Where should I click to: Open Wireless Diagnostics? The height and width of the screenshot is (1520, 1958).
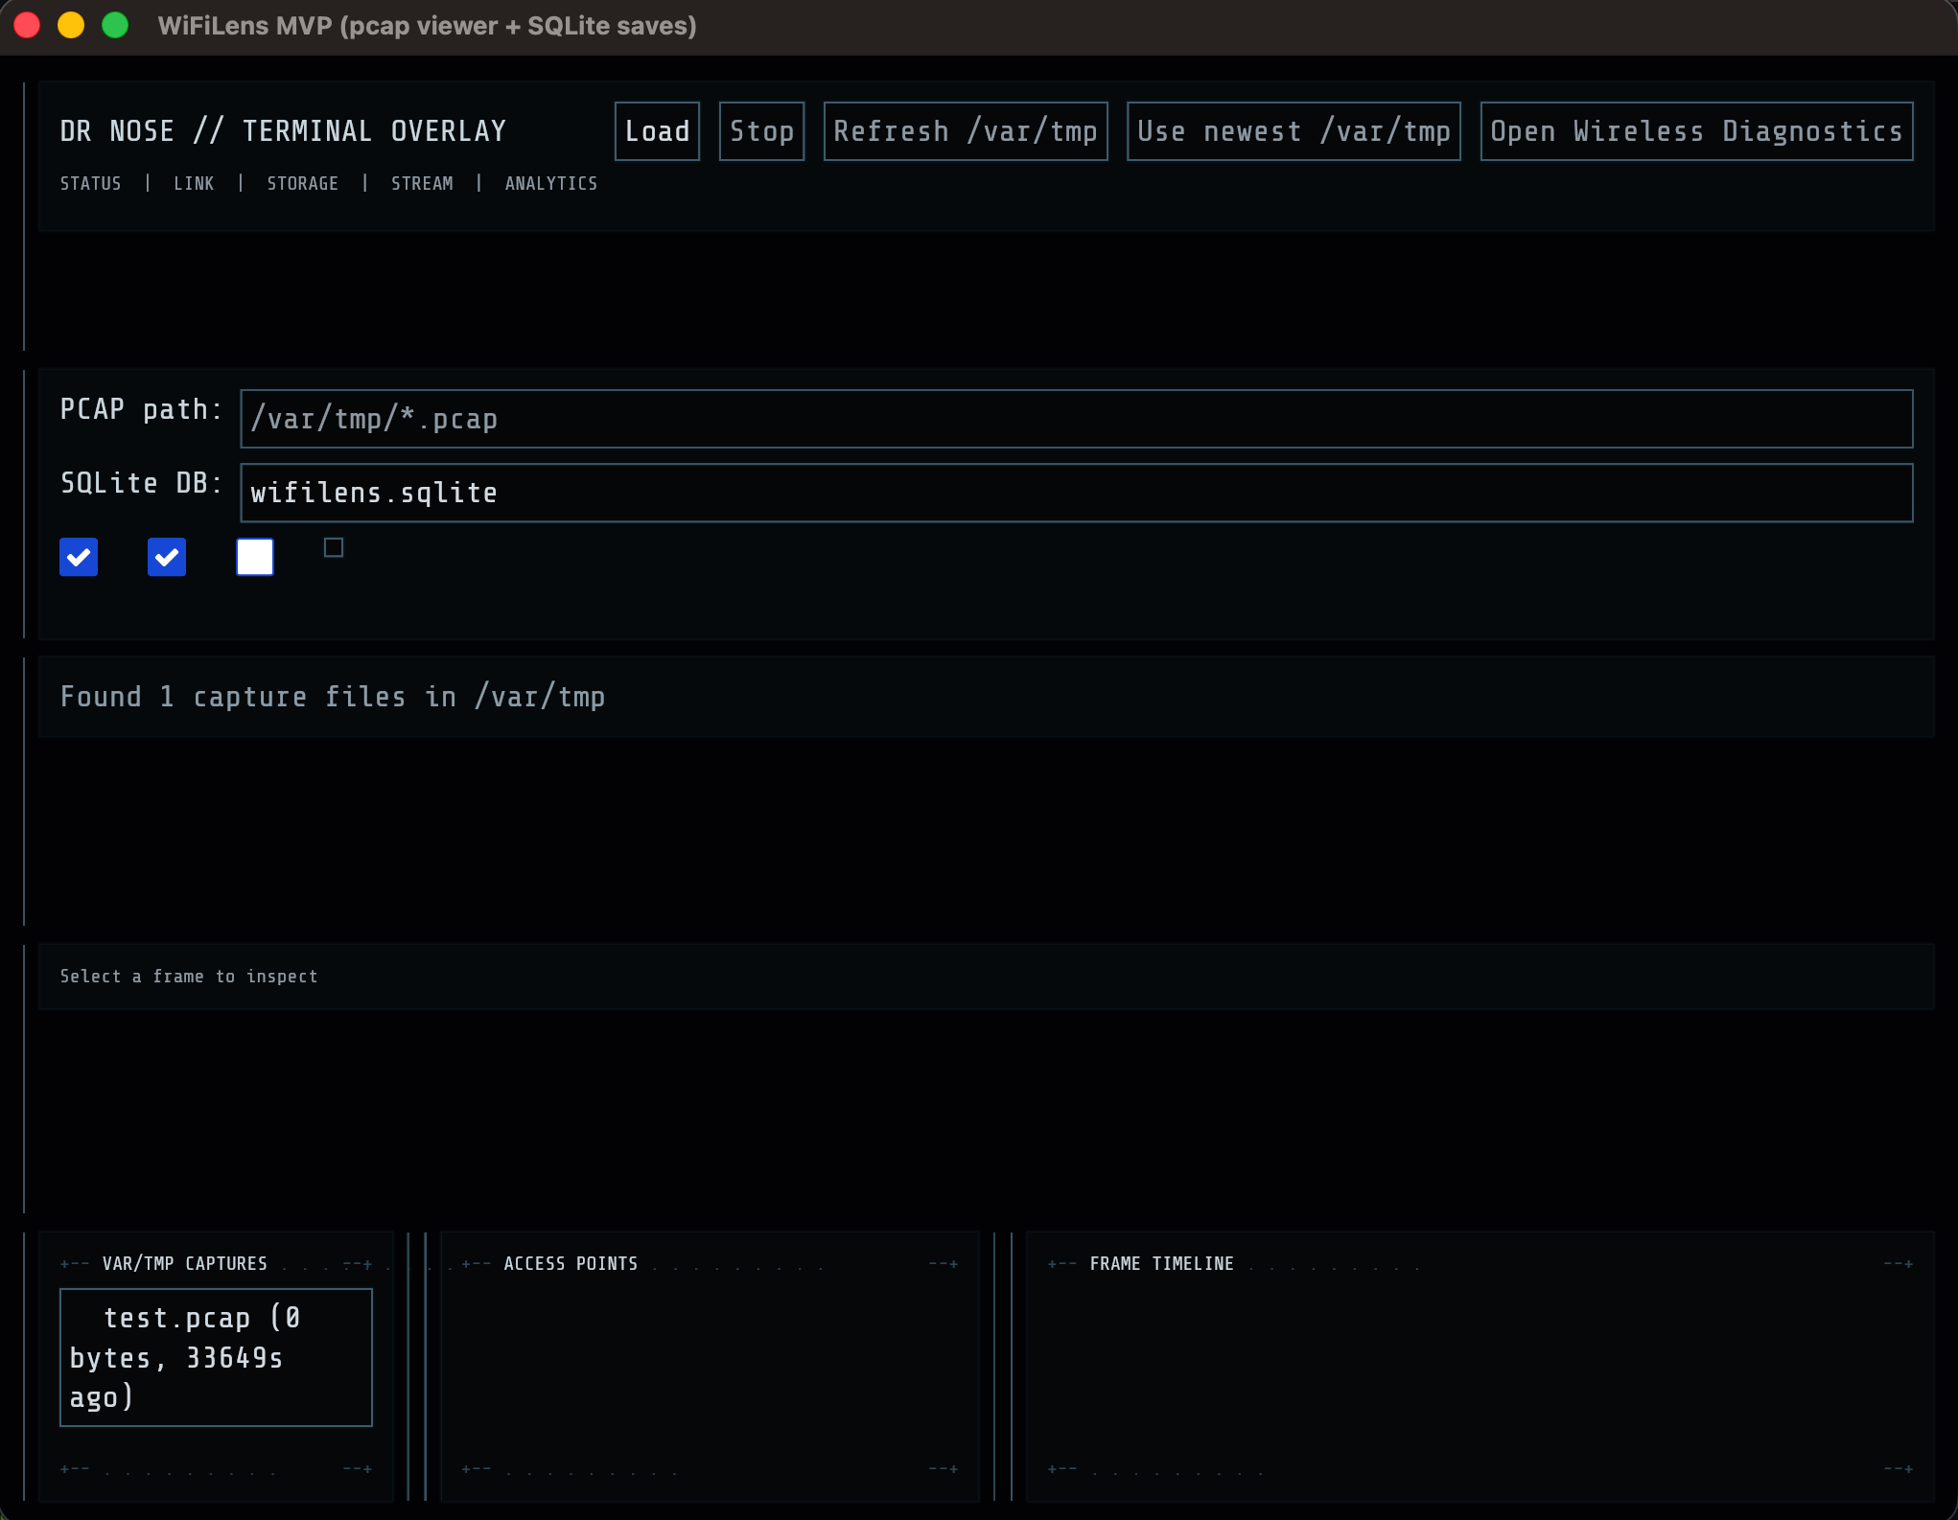coord(1695,131)
